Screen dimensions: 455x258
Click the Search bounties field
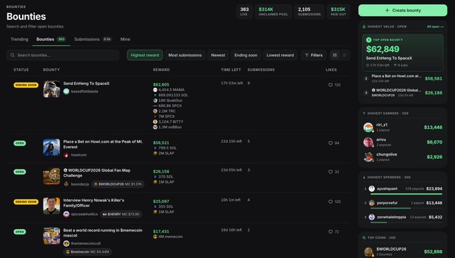[x=63, y=55]
